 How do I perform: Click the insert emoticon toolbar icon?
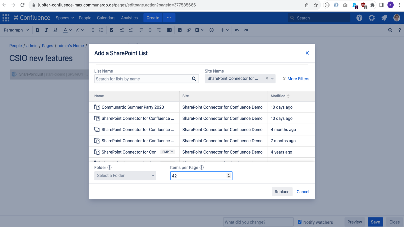[212, 30]
